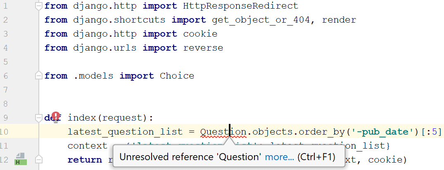Click line number 6 in gutter

click(x=5, y=76)
